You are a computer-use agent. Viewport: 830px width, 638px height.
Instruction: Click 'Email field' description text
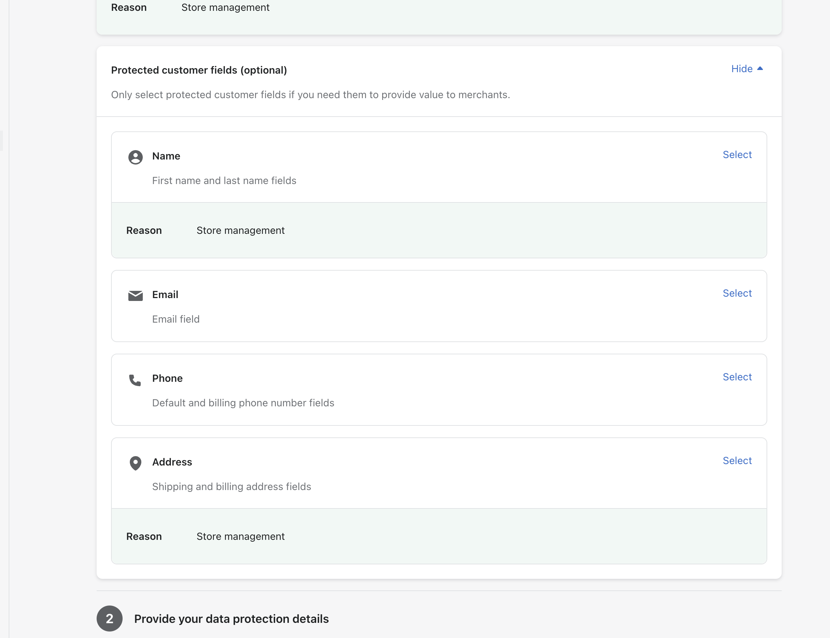click(176, 319)
